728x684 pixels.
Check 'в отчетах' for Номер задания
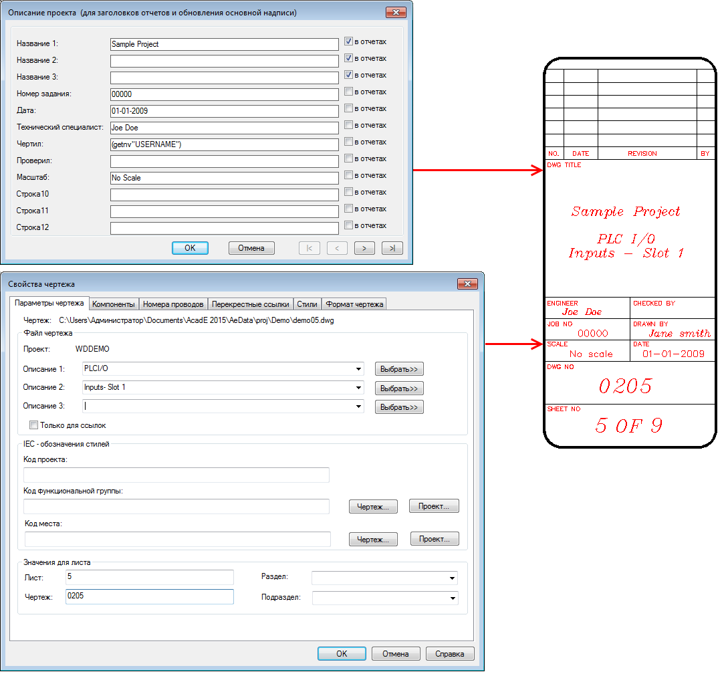point(349,92)
